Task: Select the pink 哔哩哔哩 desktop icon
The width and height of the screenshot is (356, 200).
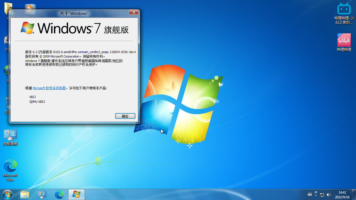Action: (x=344, y=42)
